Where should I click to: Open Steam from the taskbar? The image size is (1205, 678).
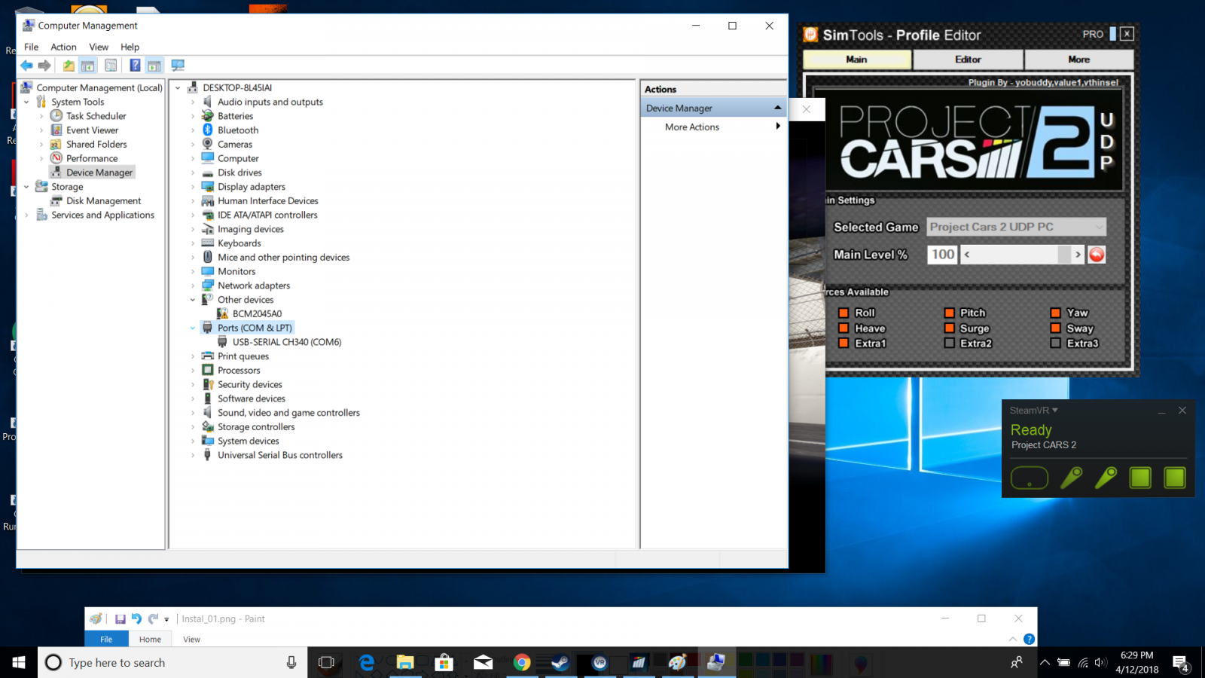[x=560, y=662]
